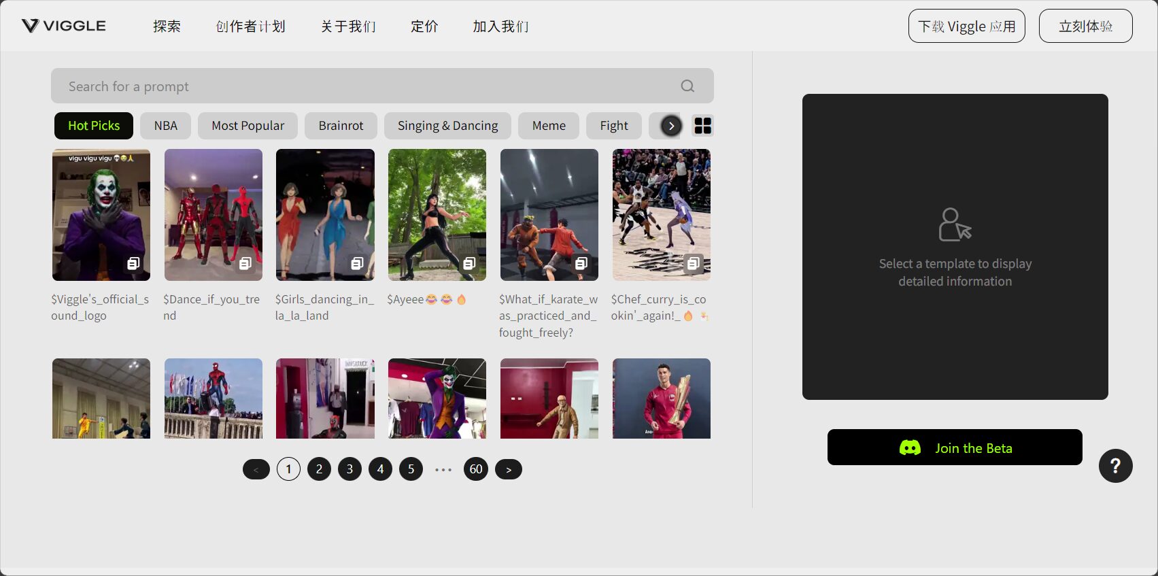This screenshot has height=576, width=1158.
Task: Click multi-clip icon on Chef curry thumbnail
Action: tap(693, 263)
